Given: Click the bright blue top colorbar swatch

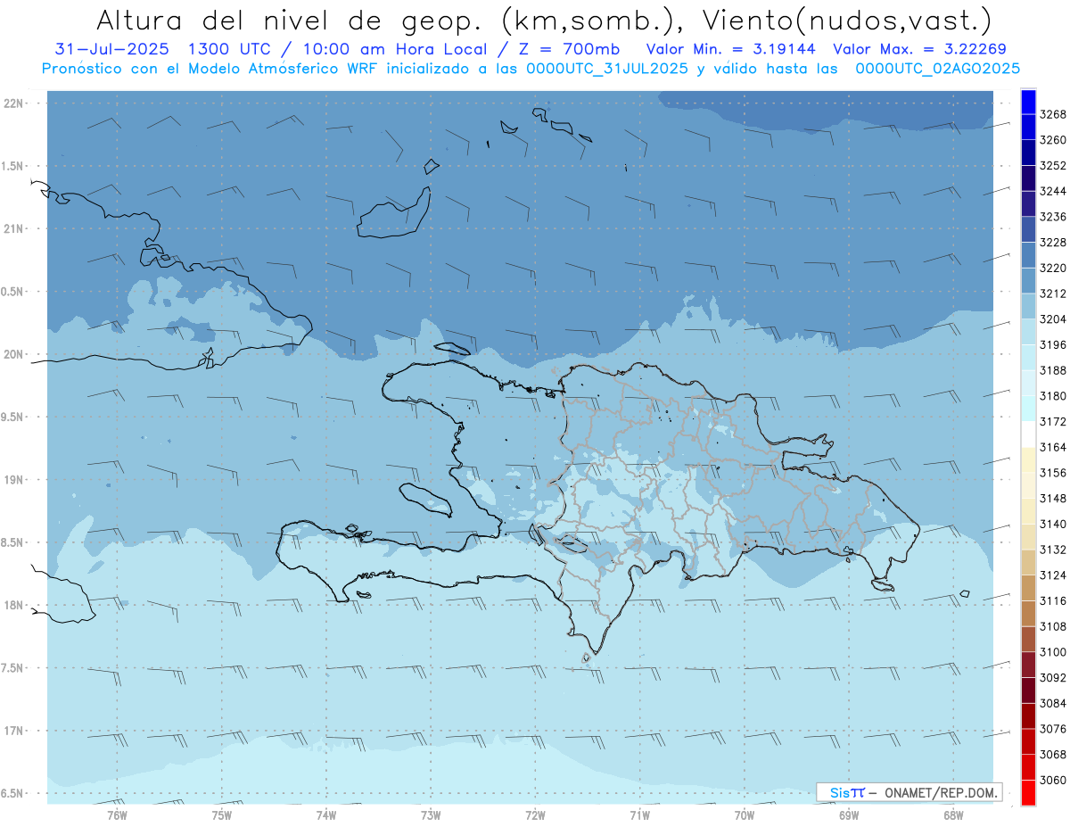Looking at the screenshot, I should (1028, 102).
